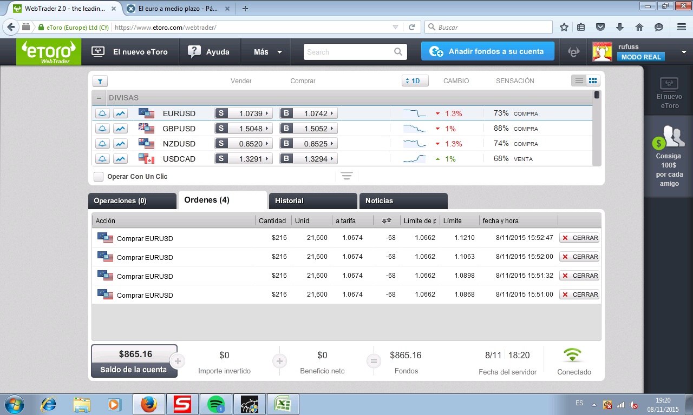Open the Consiga 100$ refer-a-friend icon
Image resolution: width=693 pixels, height=415 pixels.
pos(669,138)
